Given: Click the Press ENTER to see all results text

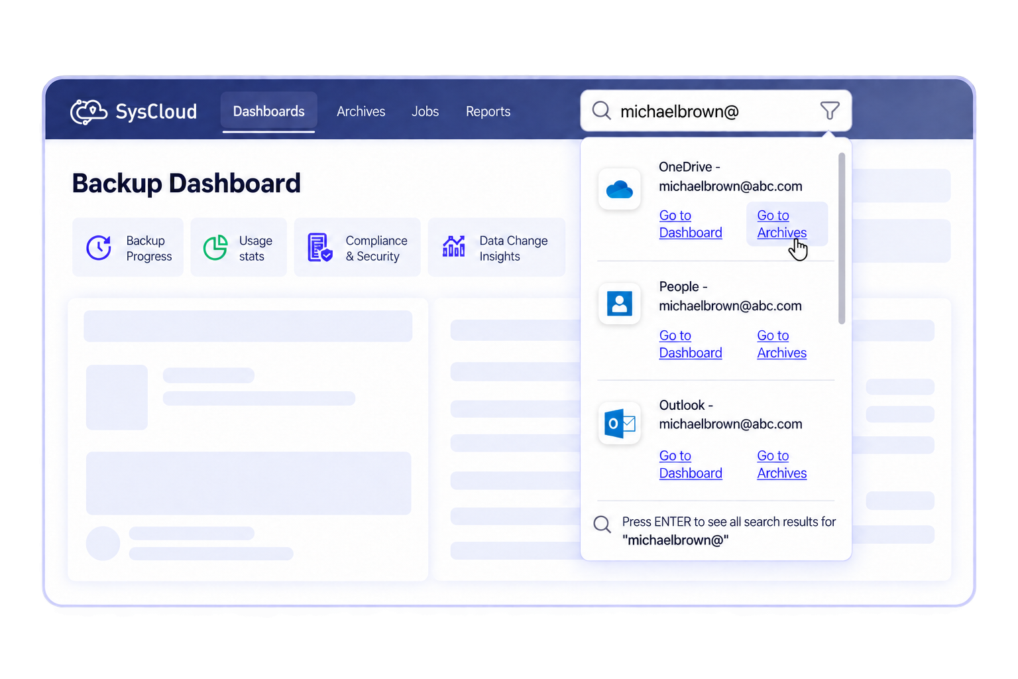Looking at the screenshot, I should tap(729, 530).
